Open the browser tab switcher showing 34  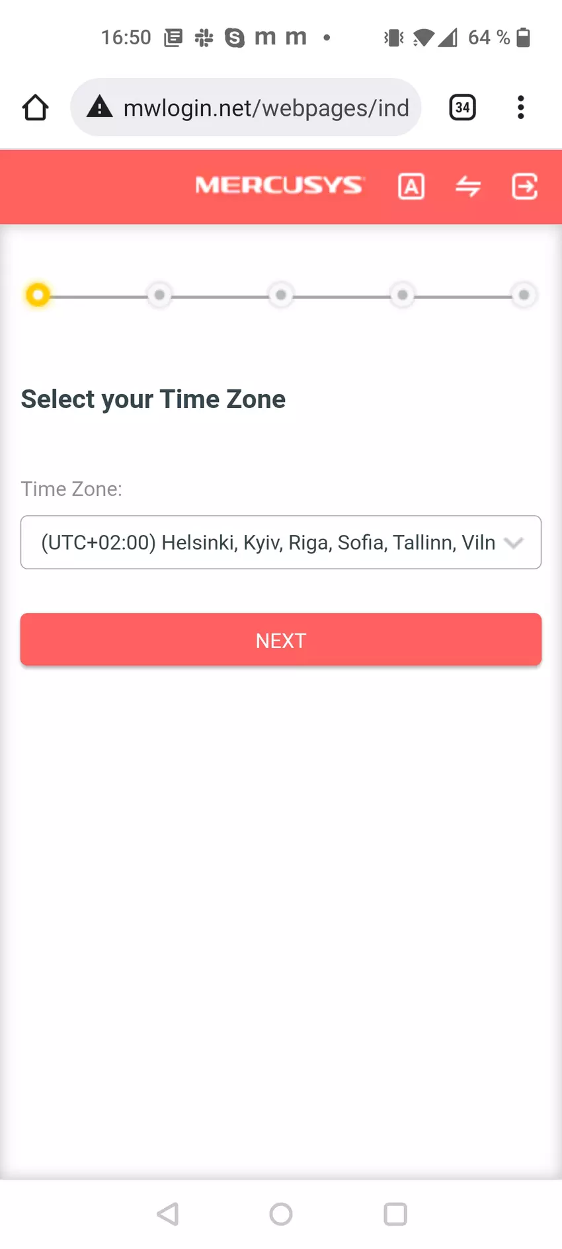(462, 107)
